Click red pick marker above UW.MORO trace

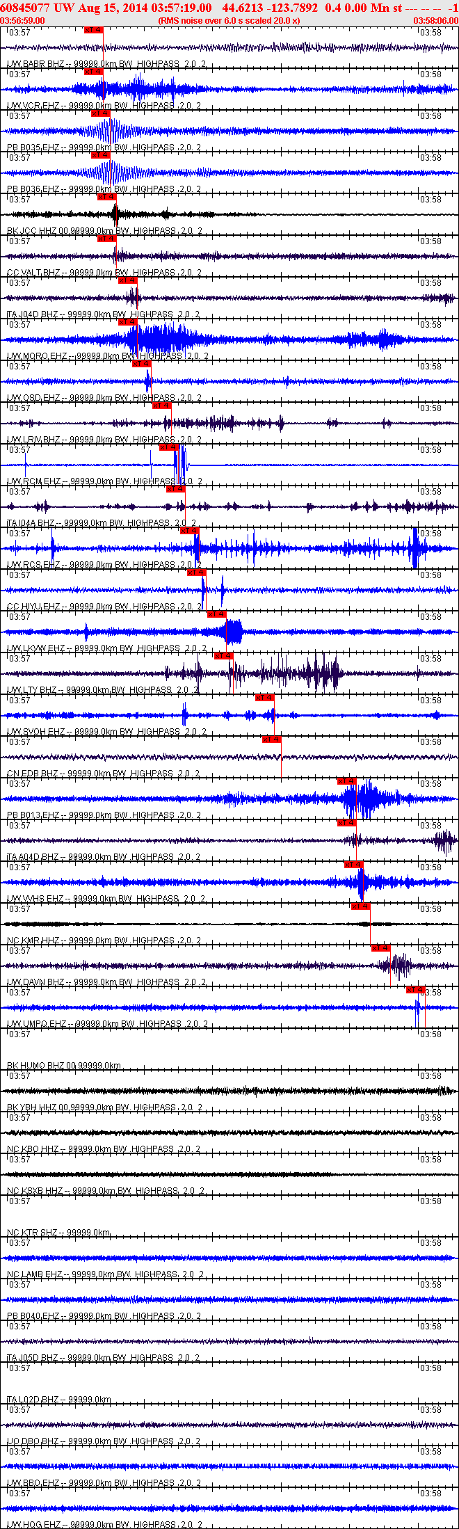point(128,322)
